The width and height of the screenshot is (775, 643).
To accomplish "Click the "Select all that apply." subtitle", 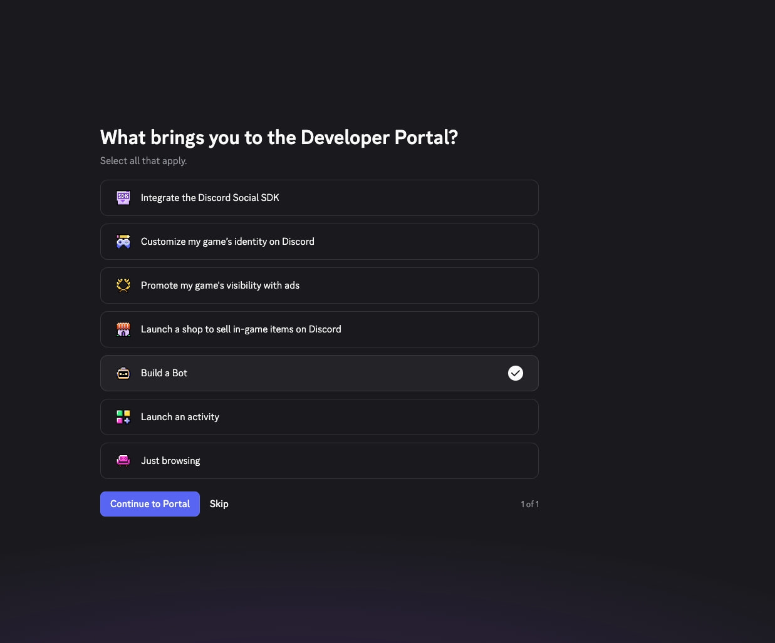I will (143, 161).
